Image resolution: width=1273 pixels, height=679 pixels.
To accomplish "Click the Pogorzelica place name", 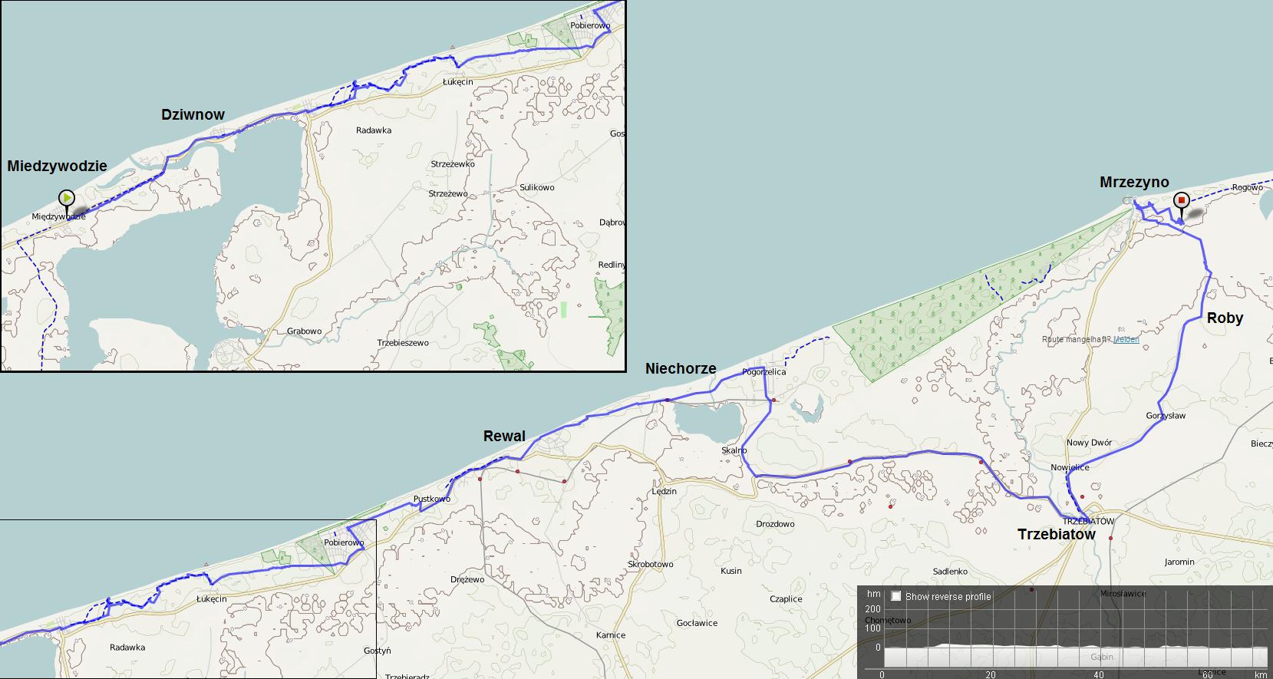I will click(x=764, y=372).
